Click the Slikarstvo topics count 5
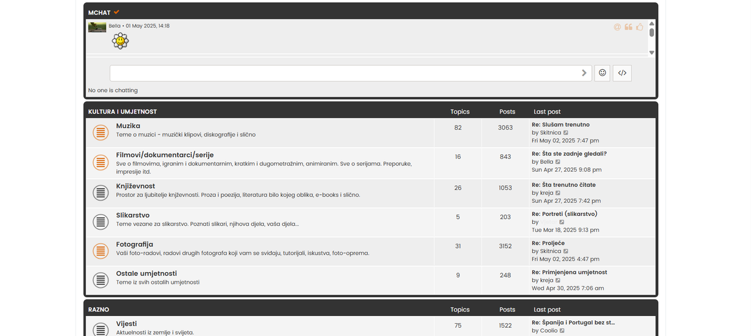 tap(458, 217)
